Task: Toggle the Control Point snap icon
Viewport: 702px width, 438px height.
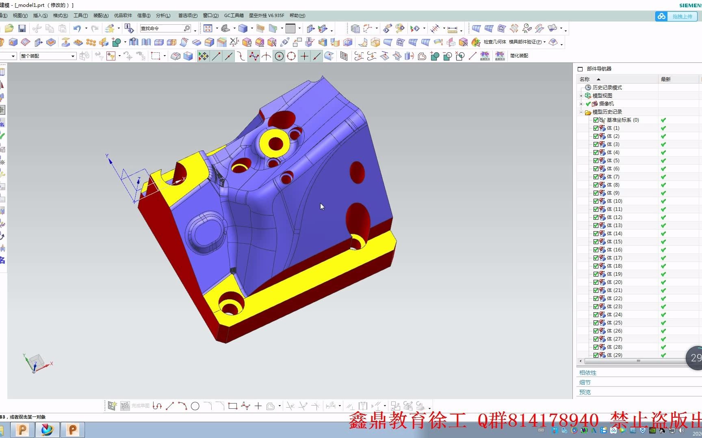Action: [254, 56]
